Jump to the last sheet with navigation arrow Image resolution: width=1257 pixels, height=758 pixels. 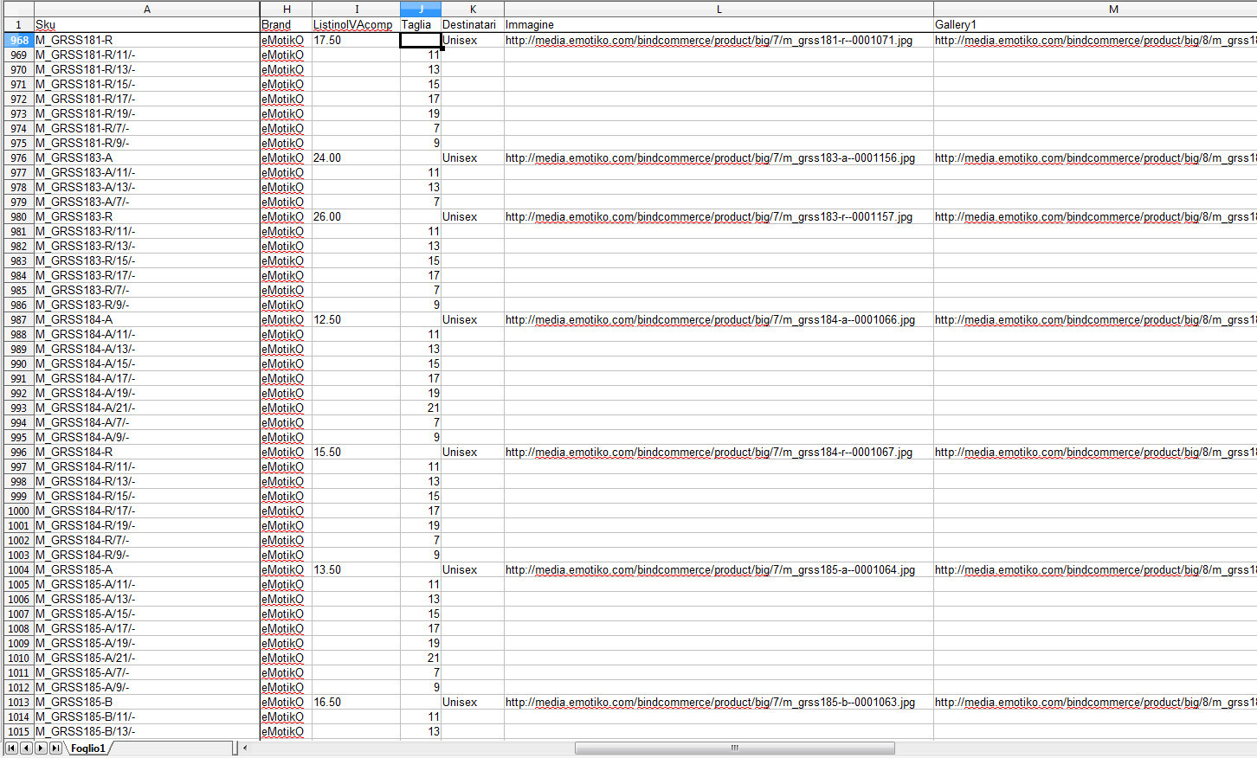55,748
